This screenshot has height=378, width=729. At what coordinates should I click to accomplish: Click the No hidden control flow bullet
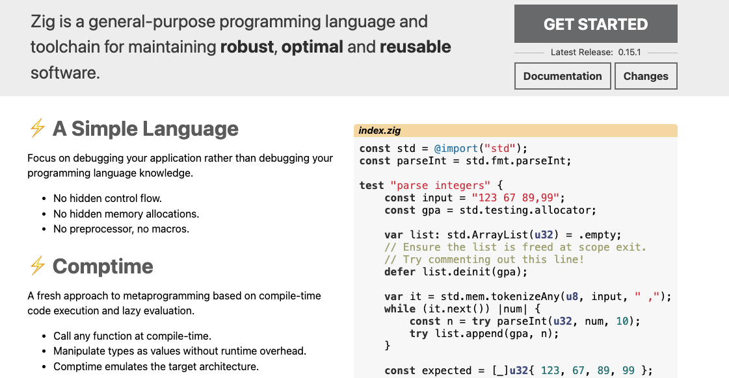point(107,198)
